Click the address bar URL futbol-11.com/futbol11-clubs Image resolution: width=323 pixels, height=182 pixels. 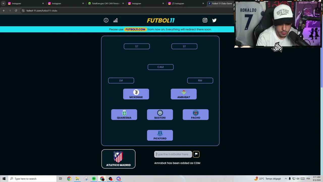pyautogui.click(x=42, y=11)
